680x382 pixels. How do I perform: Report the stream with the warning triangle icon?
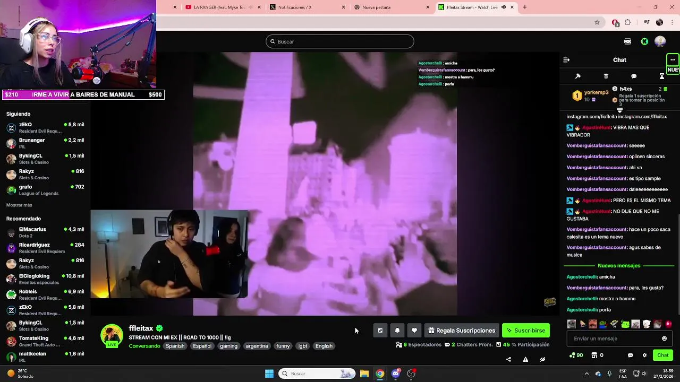pyautogui.click(x=525, y=359)
